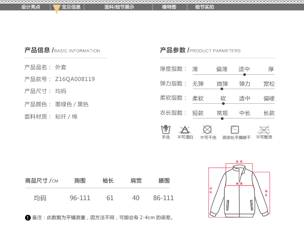Click the 胸围 value 96-111

point(80,198)
